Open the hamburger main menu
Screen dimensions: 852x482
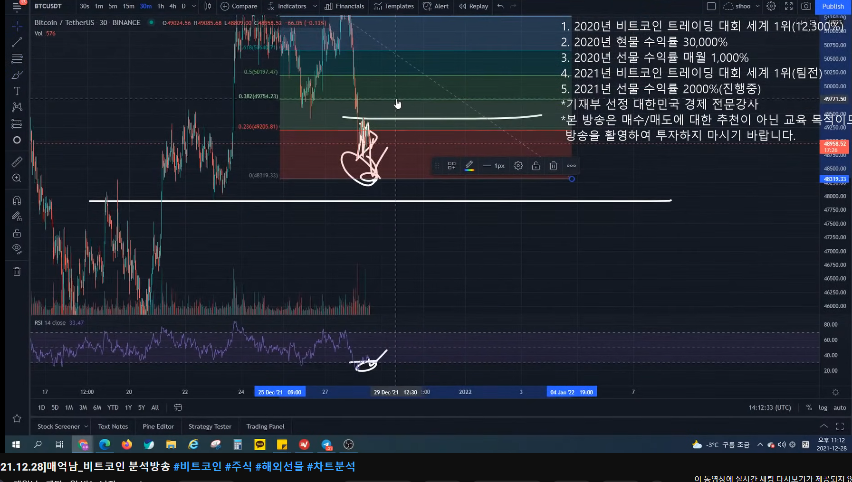17,6
